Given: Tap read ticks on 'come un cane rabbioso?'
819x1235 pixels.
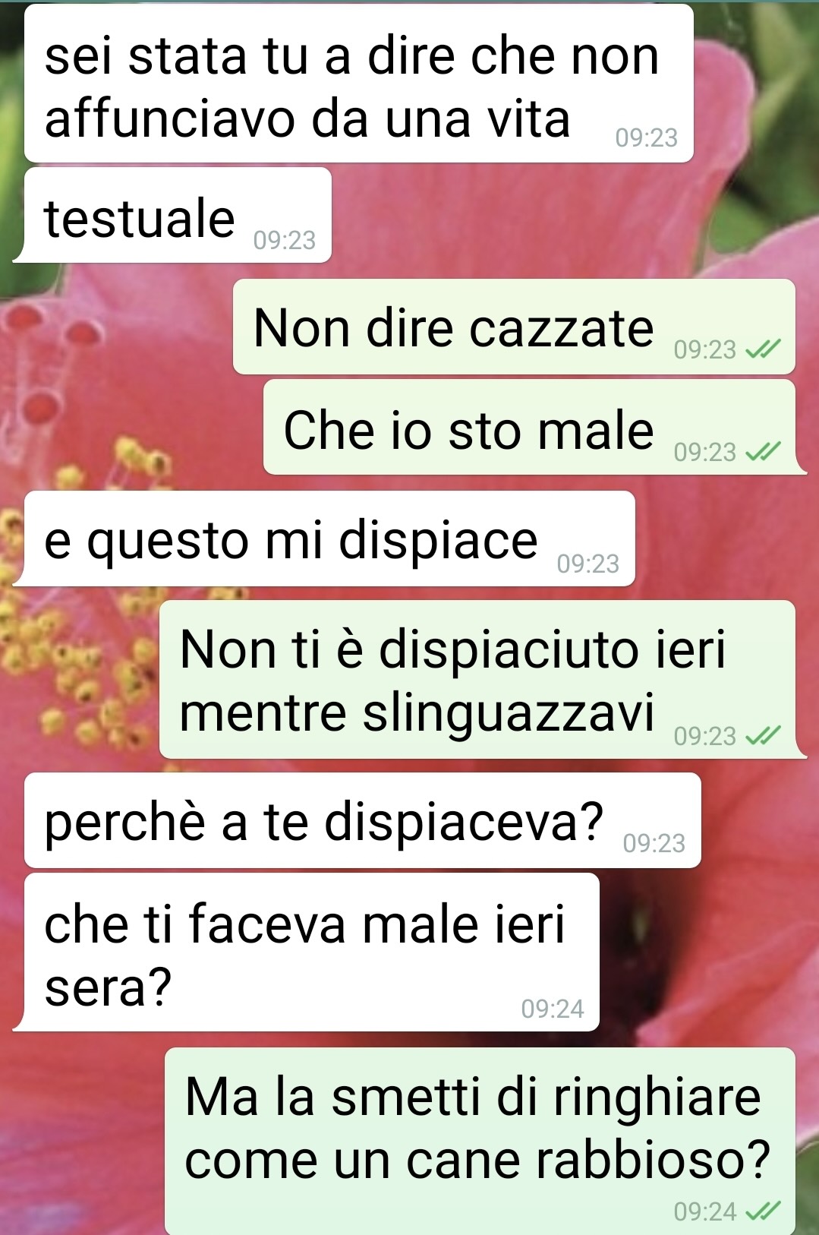Looking at the screenshot, I should pos(762,1211).
